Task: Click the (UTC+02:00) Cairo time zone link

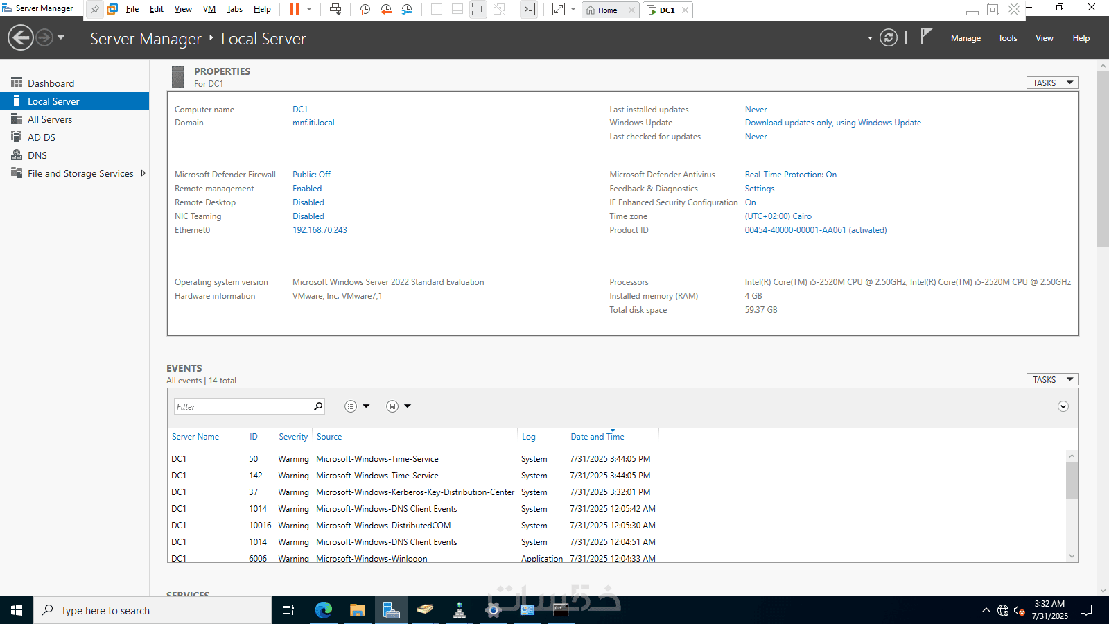Action: point(778,216)
